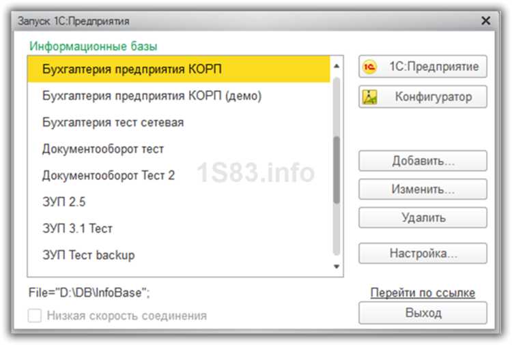Follow the Перейти по ссылке link

pyautogui.click(x=423, y=292)
